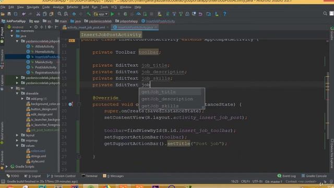
Task: Collapse the drawable folder
Action: click(17, 93)
